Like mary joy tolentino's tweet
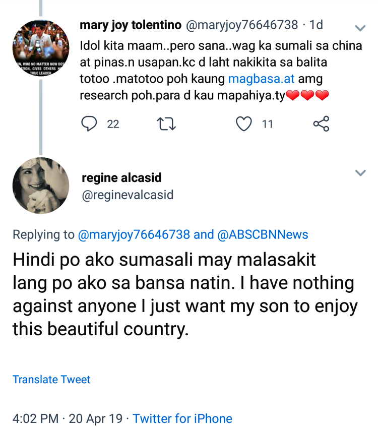Image resolution: width=378 pixels, height=427 pixels. (244, 124)
